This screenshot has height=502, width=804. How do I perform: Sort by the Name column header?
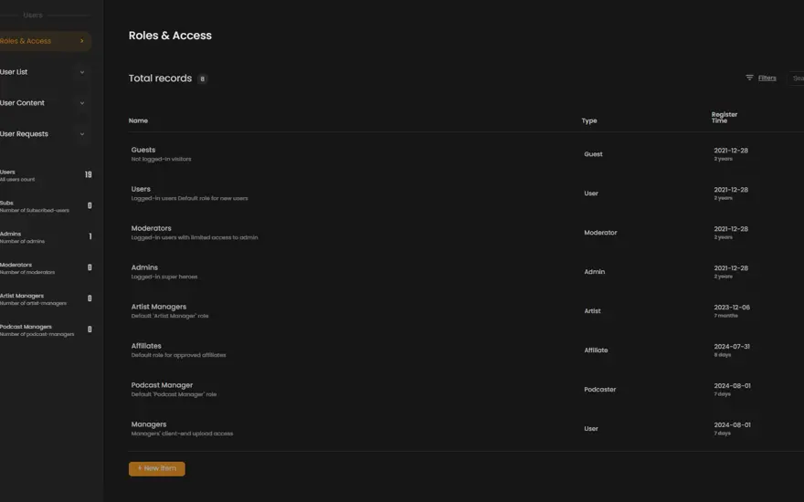tap(138, 120)
